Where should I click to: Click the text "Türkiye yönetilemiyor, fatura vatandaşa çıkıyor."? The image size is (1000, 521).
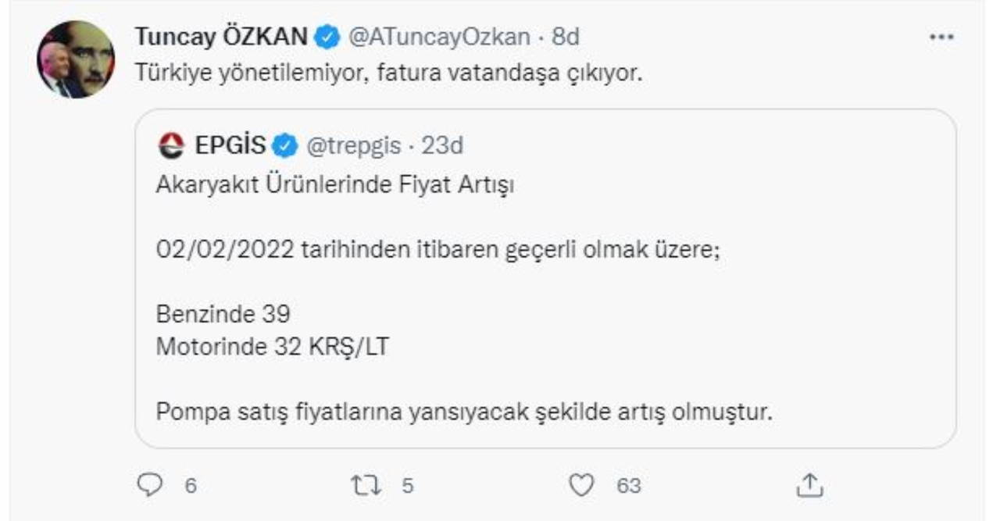pyautogui.click(x=388, y=73)
